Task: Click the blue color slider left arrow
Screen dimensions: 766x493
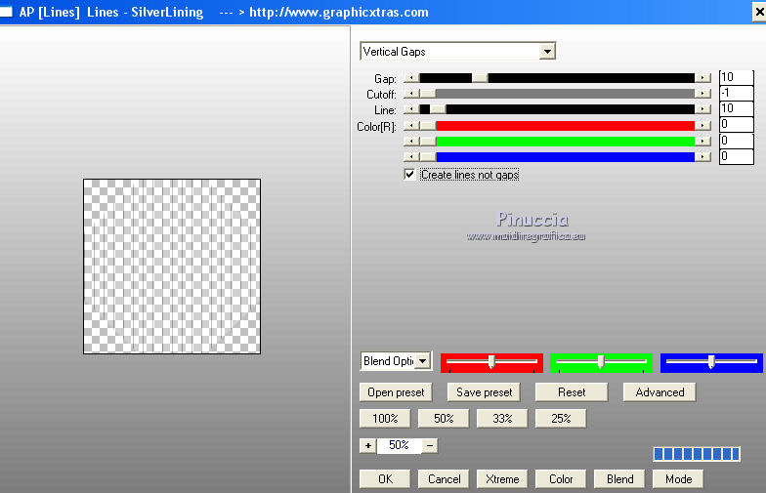Action: pyautogui.click(x=411, y=156)
